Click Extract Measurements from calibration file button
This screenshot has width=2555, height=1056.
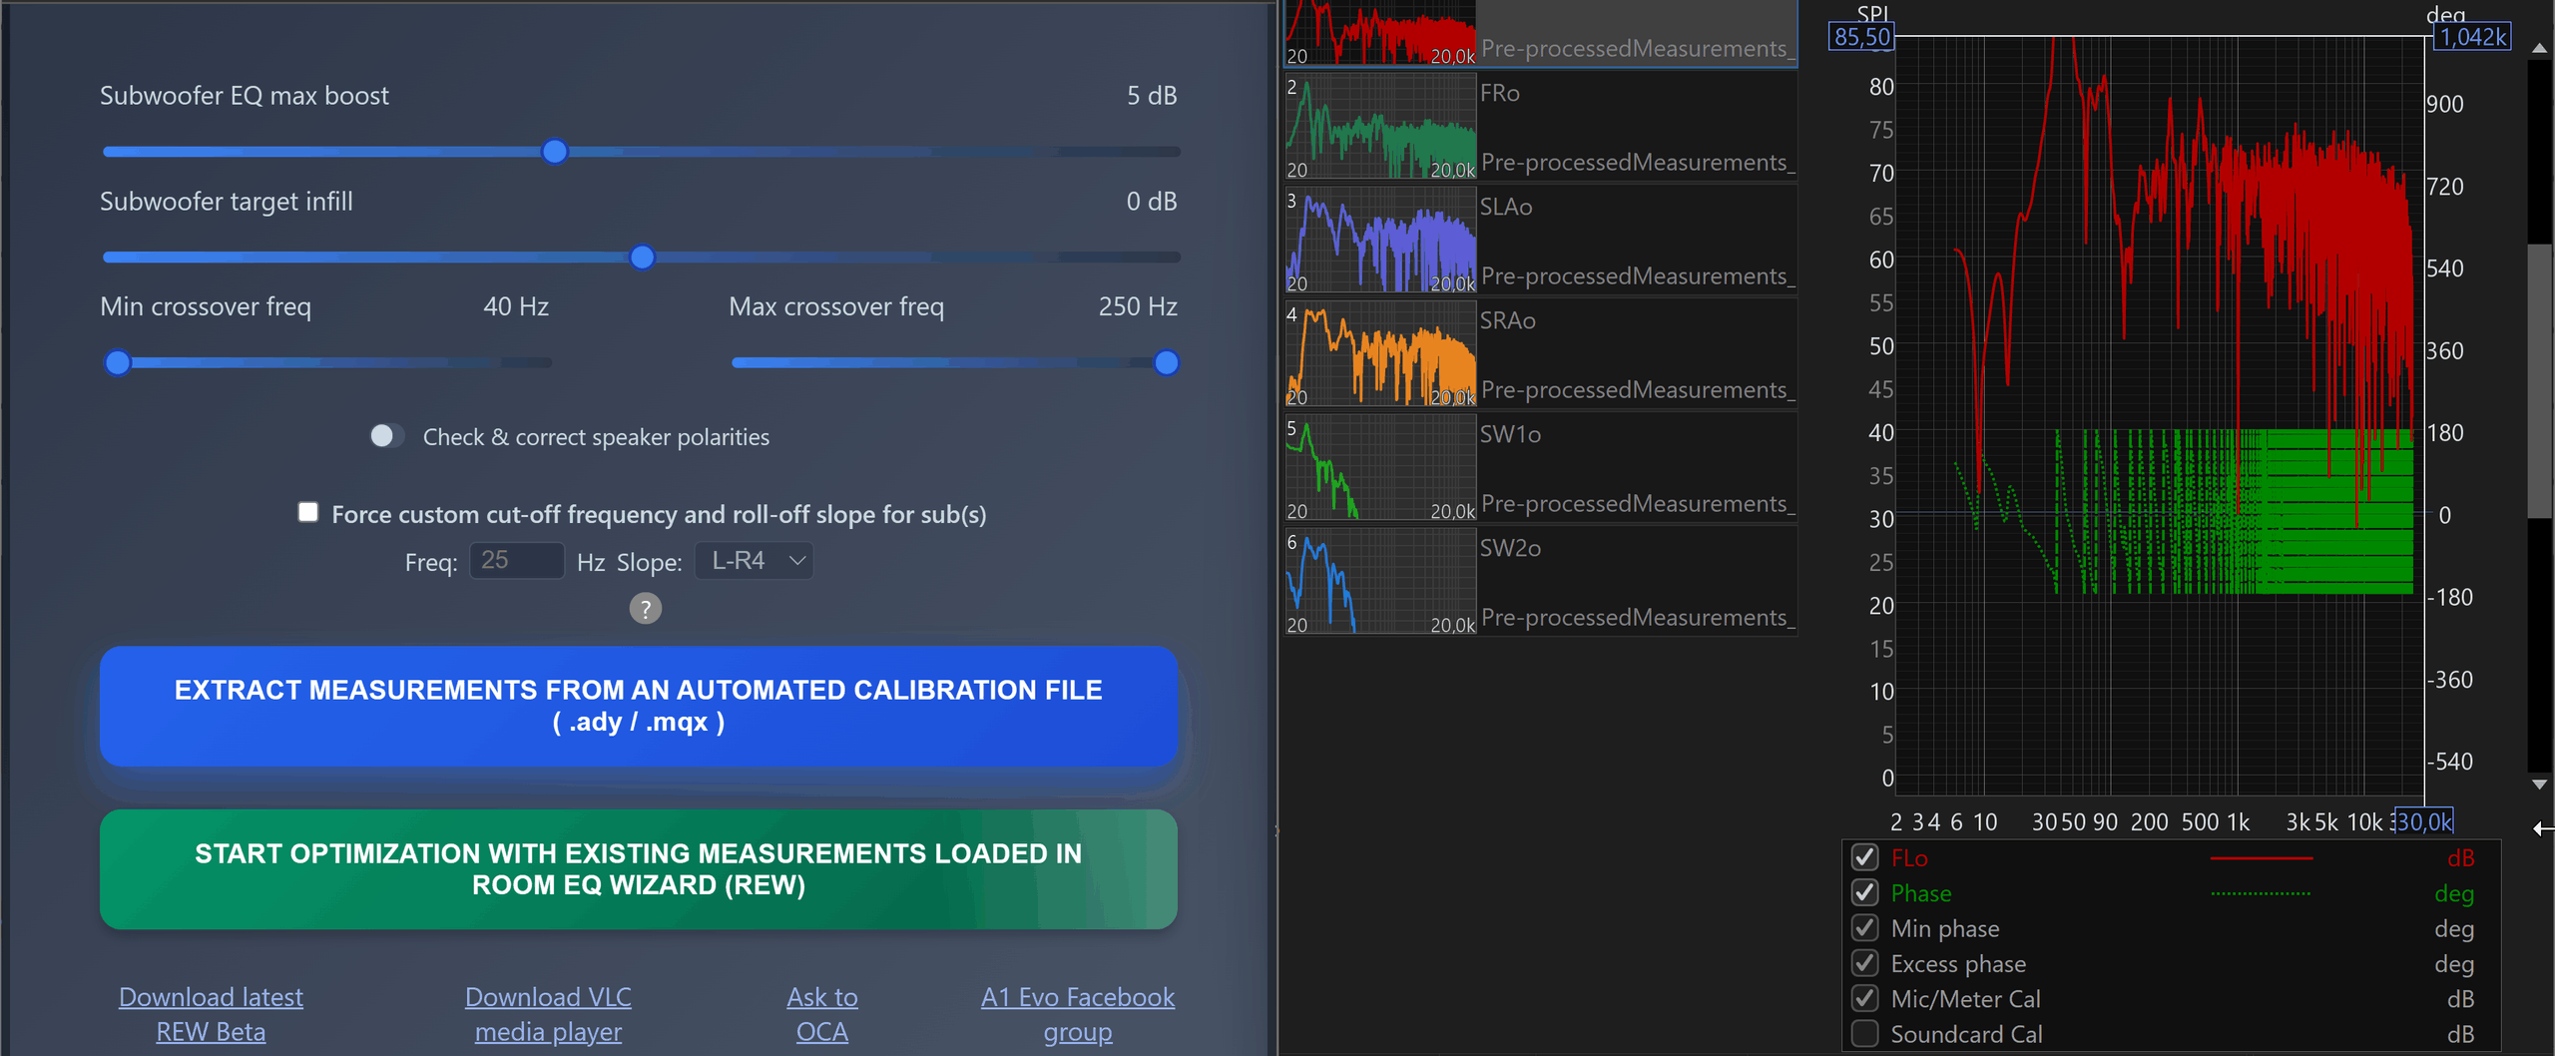[638, 706]
